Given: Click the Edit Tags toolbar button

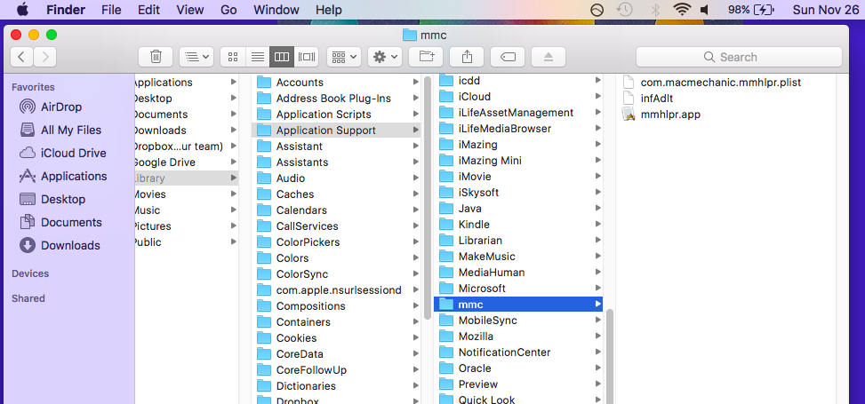Looking at the screenshot, I should pyautogui.click(x=509, y=57).
